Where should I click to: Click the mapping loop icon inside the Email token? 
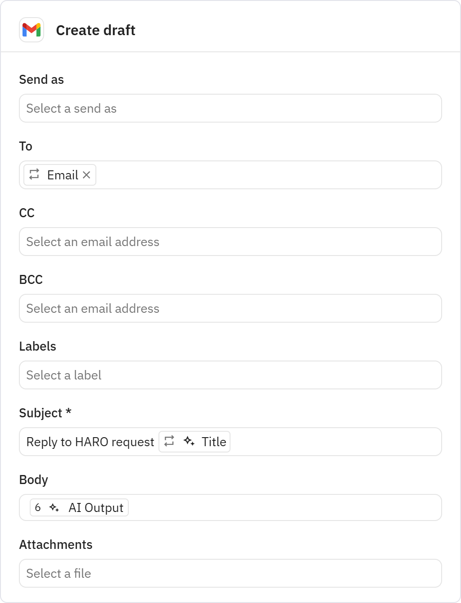pos(34,175)
